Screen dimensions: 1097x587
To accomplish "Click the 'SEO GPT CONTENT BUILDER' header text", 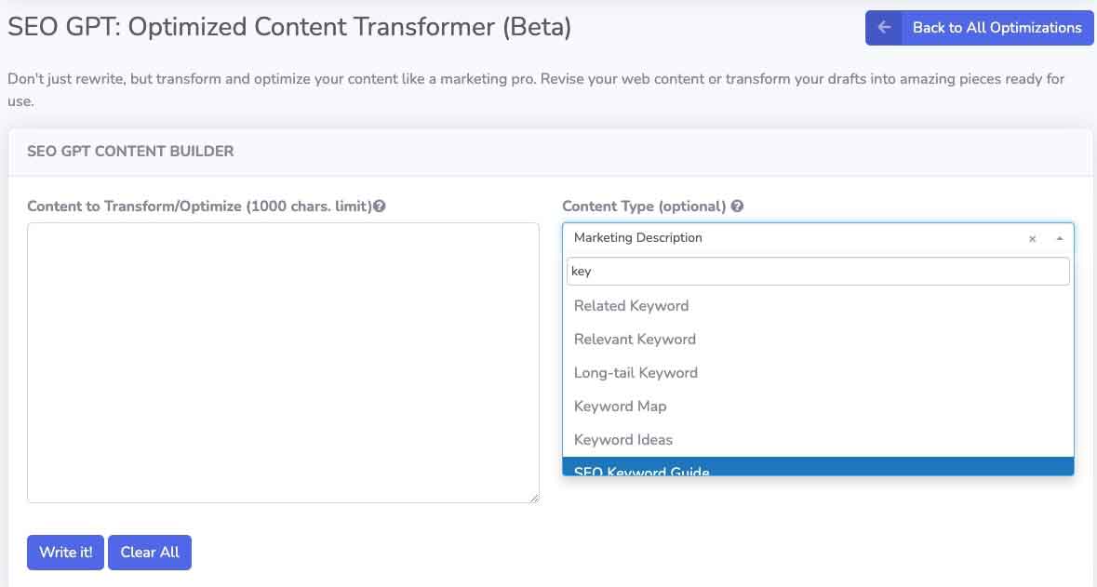I will (130, 151).
